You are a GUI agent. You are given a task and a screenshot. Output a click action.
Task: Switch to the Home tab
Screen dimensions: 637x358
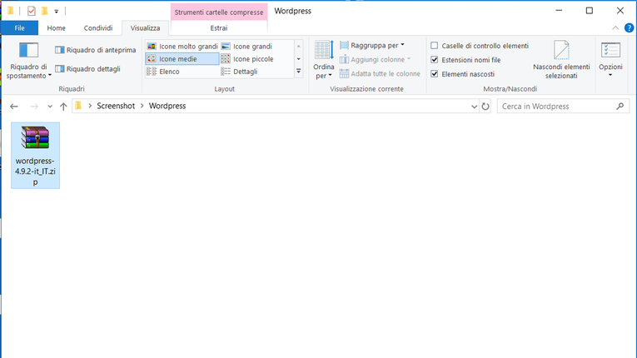click(56, 28)
